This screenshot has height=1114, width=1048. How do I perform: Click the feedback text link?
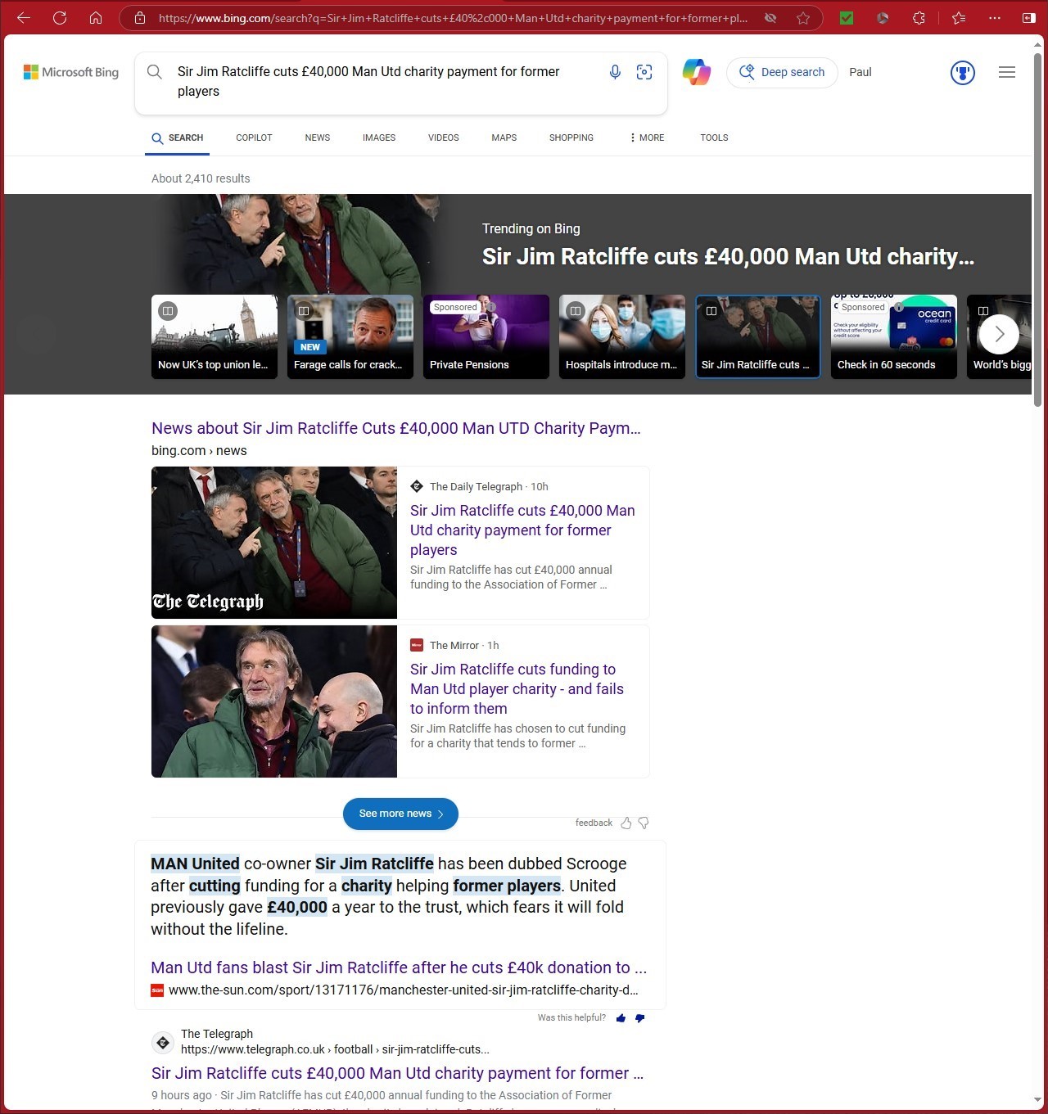tap(594, 823)
